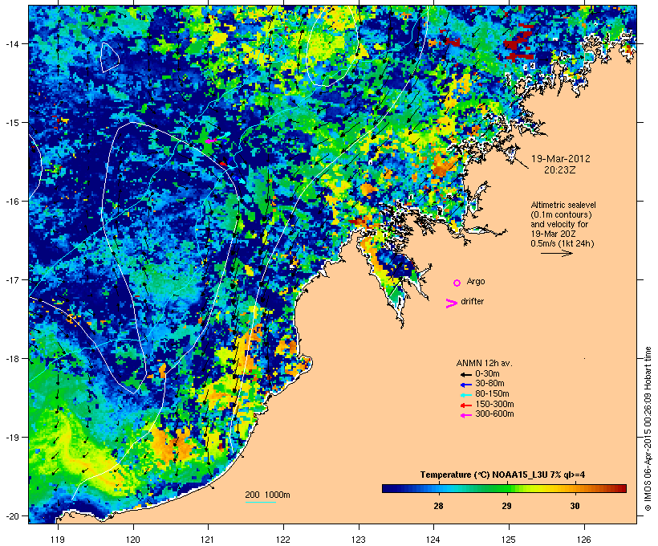Click the magenta 300-600m arrow in legend
The height and width of the screenshot is (546, 658).
tap(465, 415)
